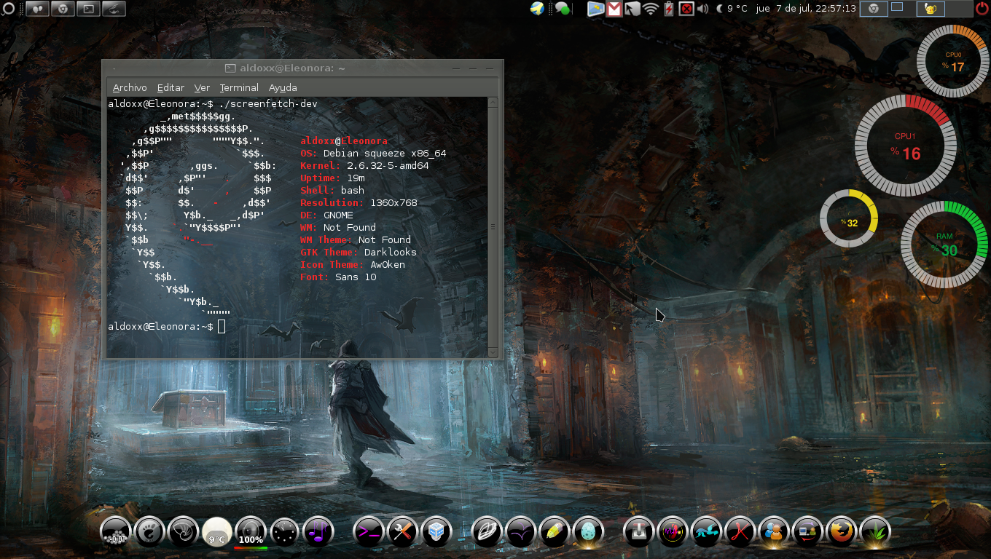The width and height of the screenshot is (991, 559).
Task: Open the blue egg dock icon
Action: point(587,532)
